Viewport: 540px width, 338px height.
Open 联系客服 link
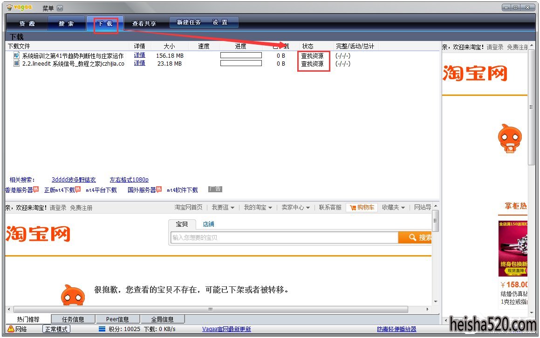point(330,207)
